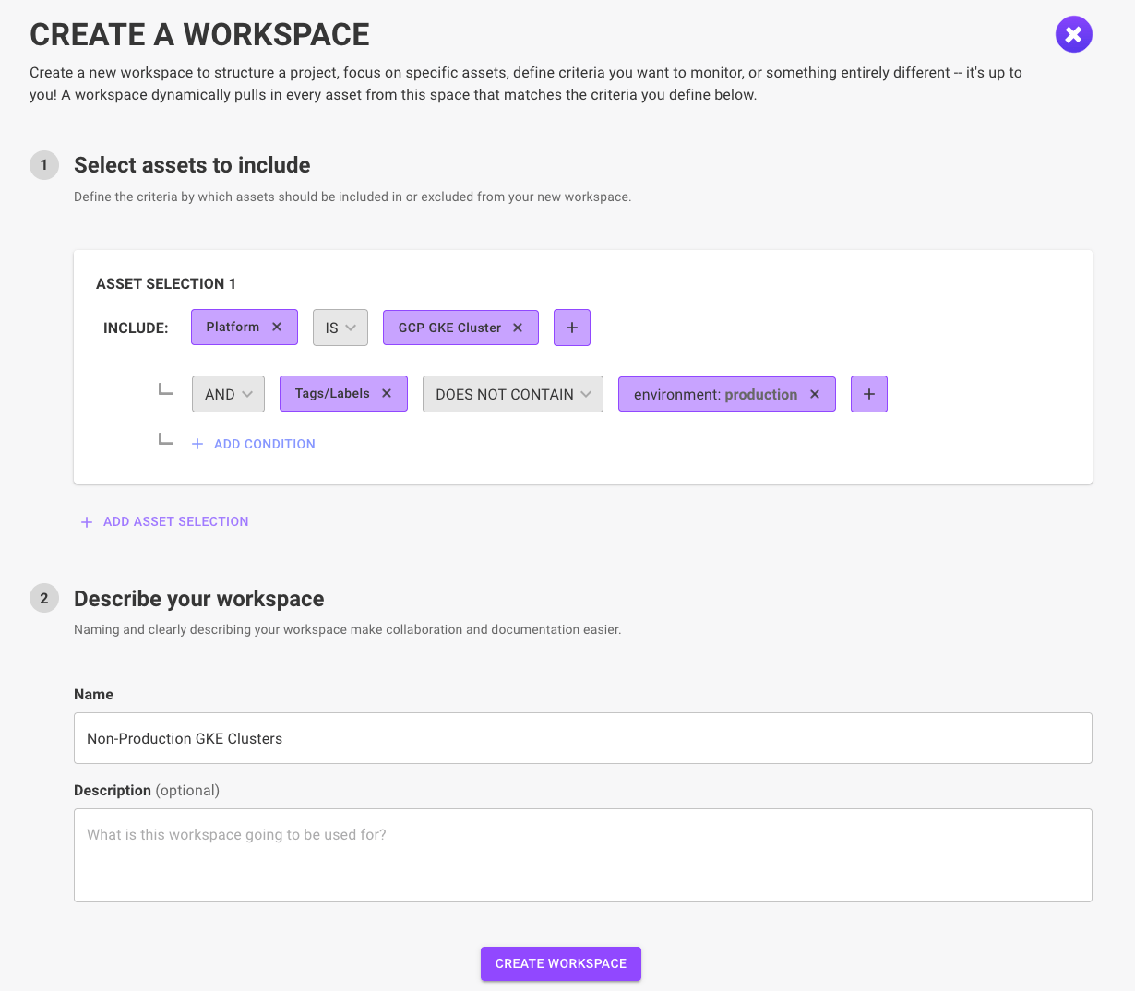This screenshot has width=1135, height=991.
Task: Select the Tags/Labels filter chip
Action: tap(332, 393)
